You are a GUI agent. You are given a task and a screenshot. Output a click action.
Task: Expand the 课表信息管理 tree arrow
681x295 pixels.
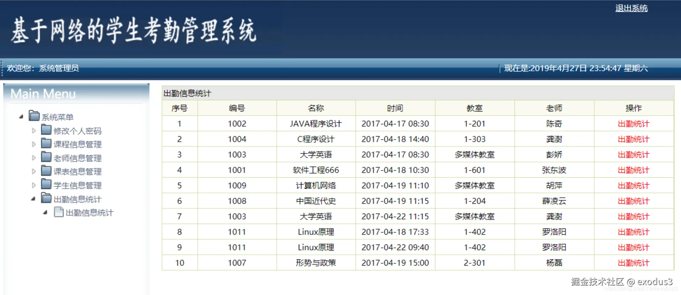tap(34, 171)
